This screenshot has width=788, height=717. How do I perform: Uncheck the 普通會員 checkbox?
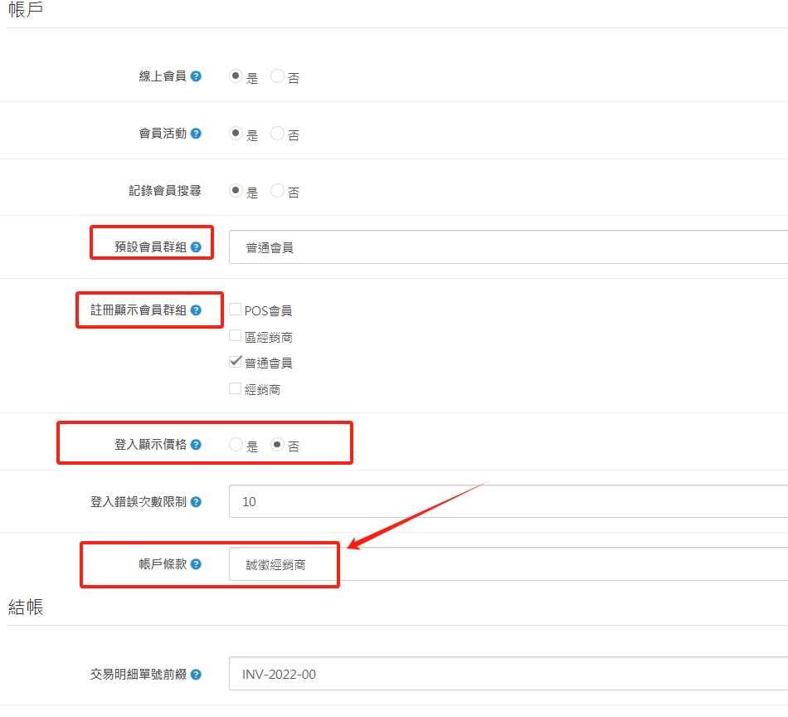tap(235, 362)
